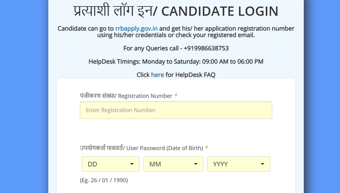Image resolution: width=340 pixels, height=193 pixels.
Task: Open the YYYY year dropdown
Action: click(238, 164)
